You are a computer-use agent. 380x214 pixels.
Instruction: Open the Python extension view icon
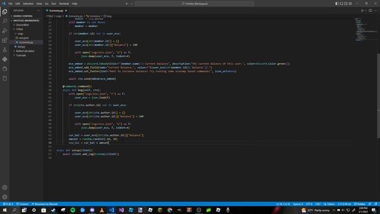pos(5,59)
